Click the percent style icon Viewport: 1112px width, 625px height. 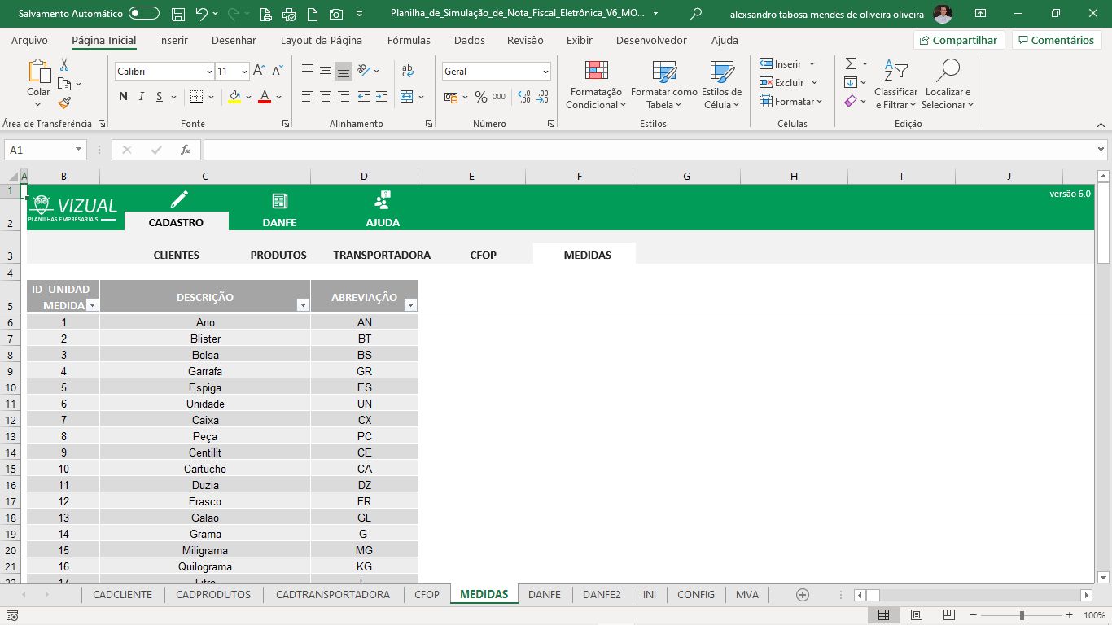480,97
